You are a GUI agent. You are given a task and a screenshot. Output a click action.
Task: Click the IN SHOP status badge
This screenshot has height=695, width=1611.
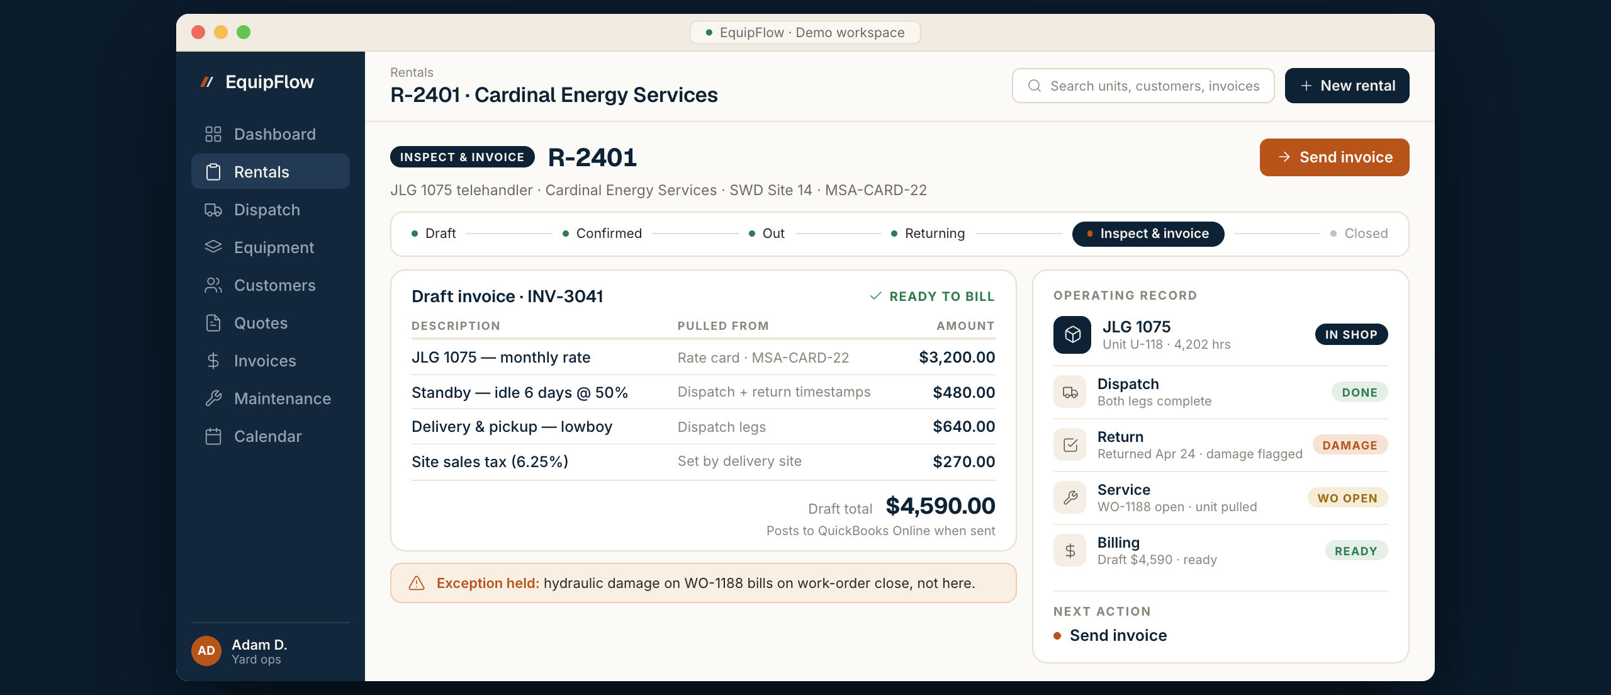tap(1351, 334)
